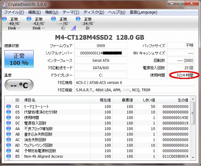Click the blue status orb of the D: disk
This screenshot has width=201, height=166.
tap(78, 19)
